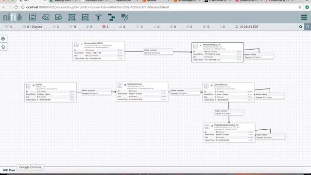The width and height of the screenshot is (311, 175).
Task: Select success connection from GetFile to UpdateAttribute
Action: [96, 92]
